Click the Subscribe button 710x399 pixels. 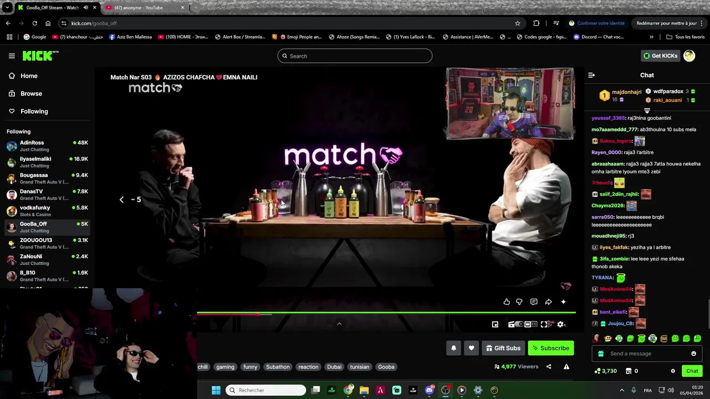[551, 348]
